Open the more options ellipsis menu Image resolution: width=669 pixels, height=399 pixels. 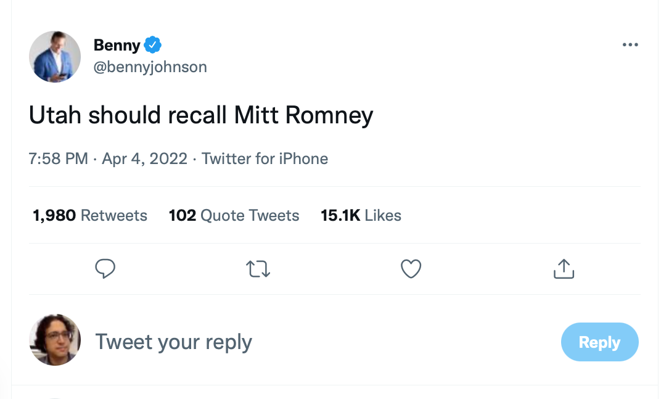[630, 45]
